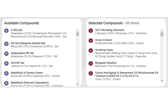Click plus icon beside Adapsolene XR Gel

[6, 54]
